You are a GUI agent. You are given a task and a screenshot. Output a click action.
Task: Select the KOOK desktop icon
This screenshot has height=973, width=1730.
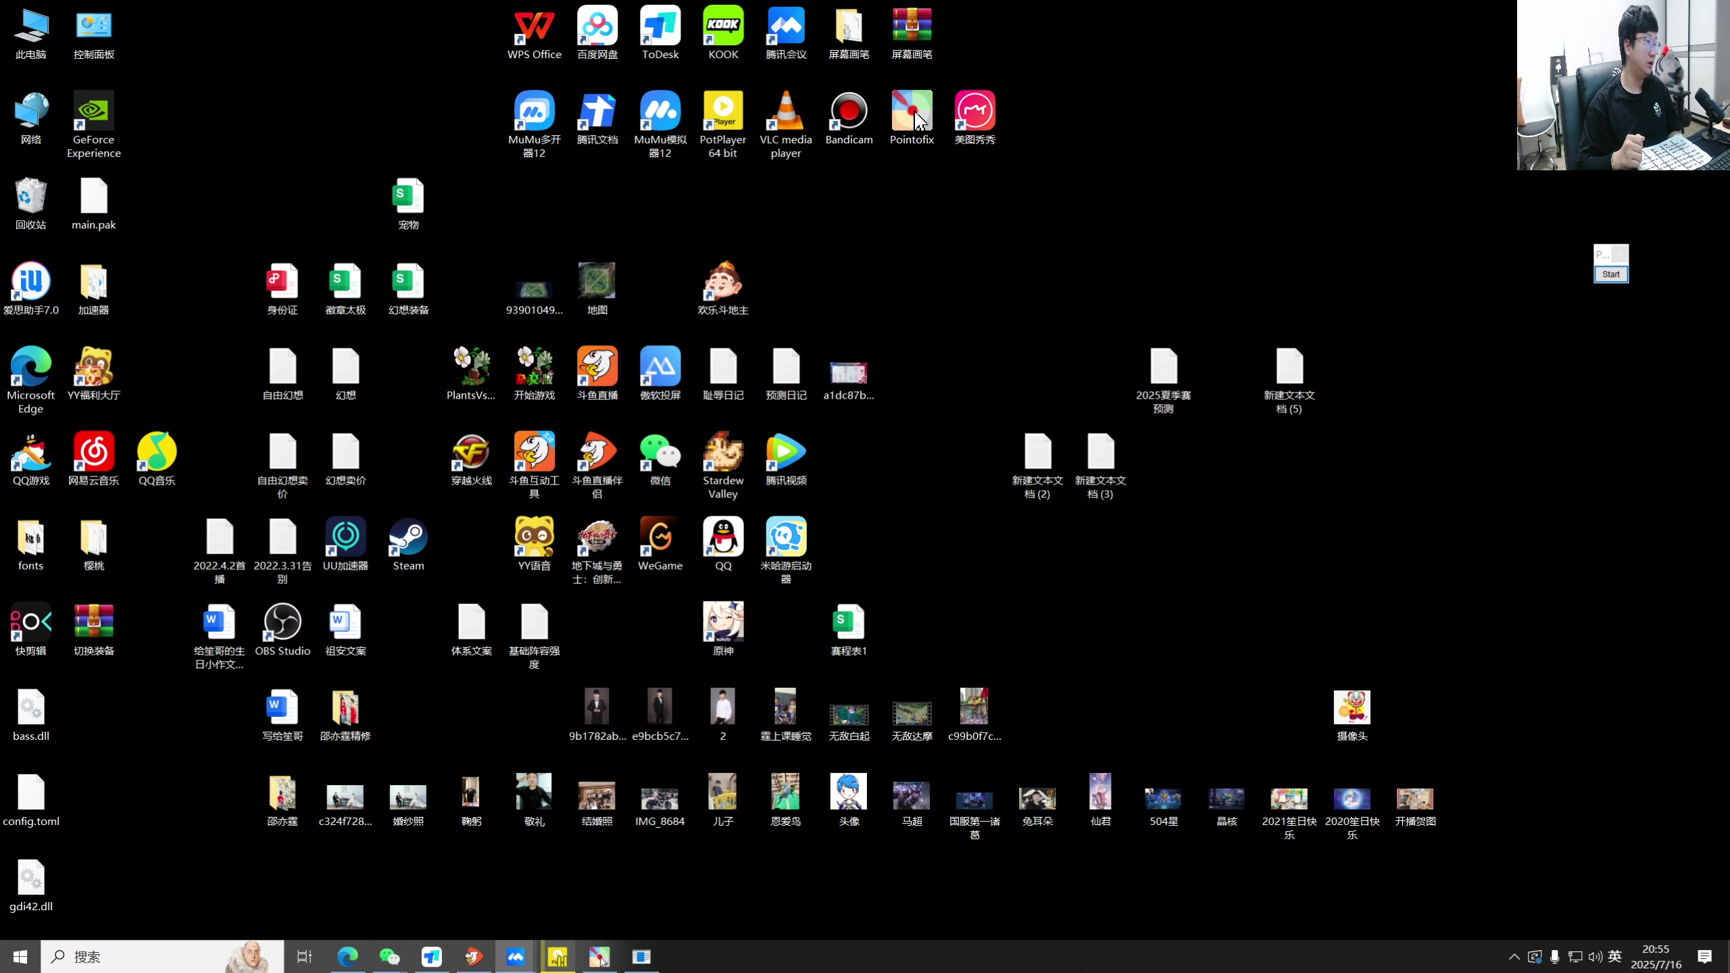click(723, 33)
